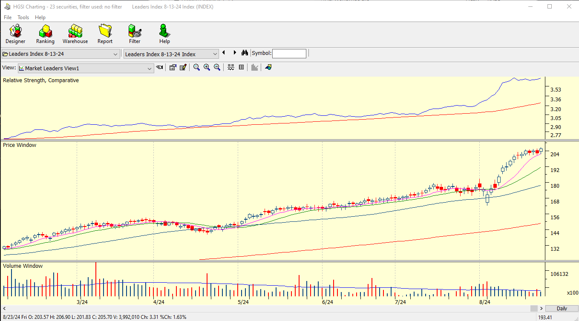Click the View: label
579x321 pixels.
point(9,68)
